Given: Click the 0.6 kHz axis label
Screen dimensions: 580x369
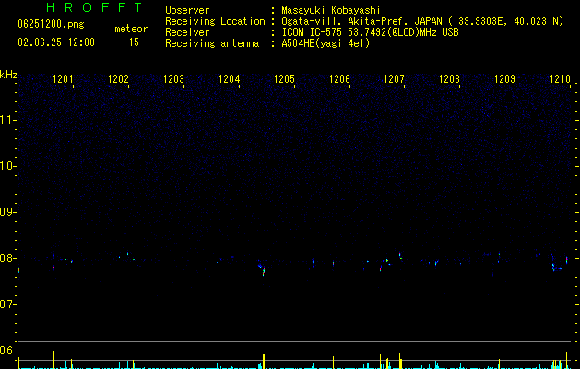Looking at the screenshot, I should click(7, 351).
